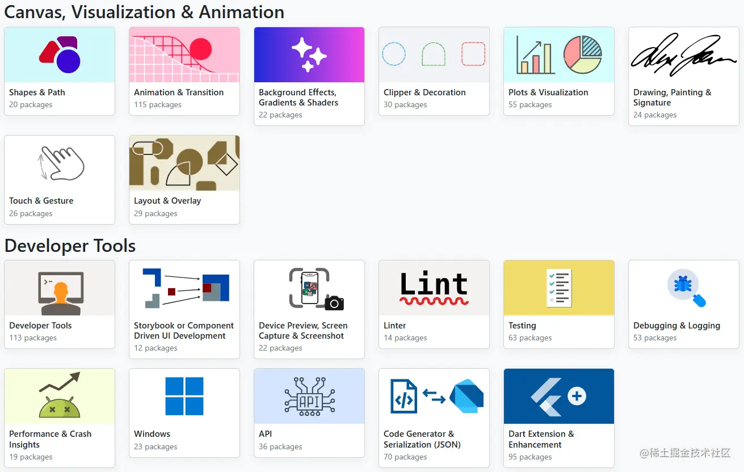
Task: Click "53 packages" under Debugging & Logging
Action: (x=655, y=338)
